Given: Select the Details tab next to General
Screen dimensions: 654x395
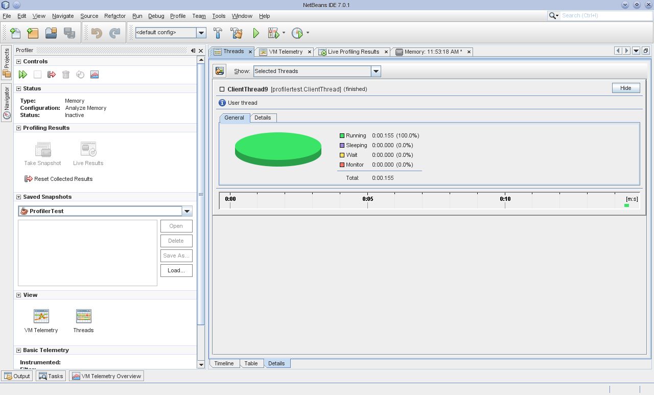Looking at the screenshot, I should point(263,118).
